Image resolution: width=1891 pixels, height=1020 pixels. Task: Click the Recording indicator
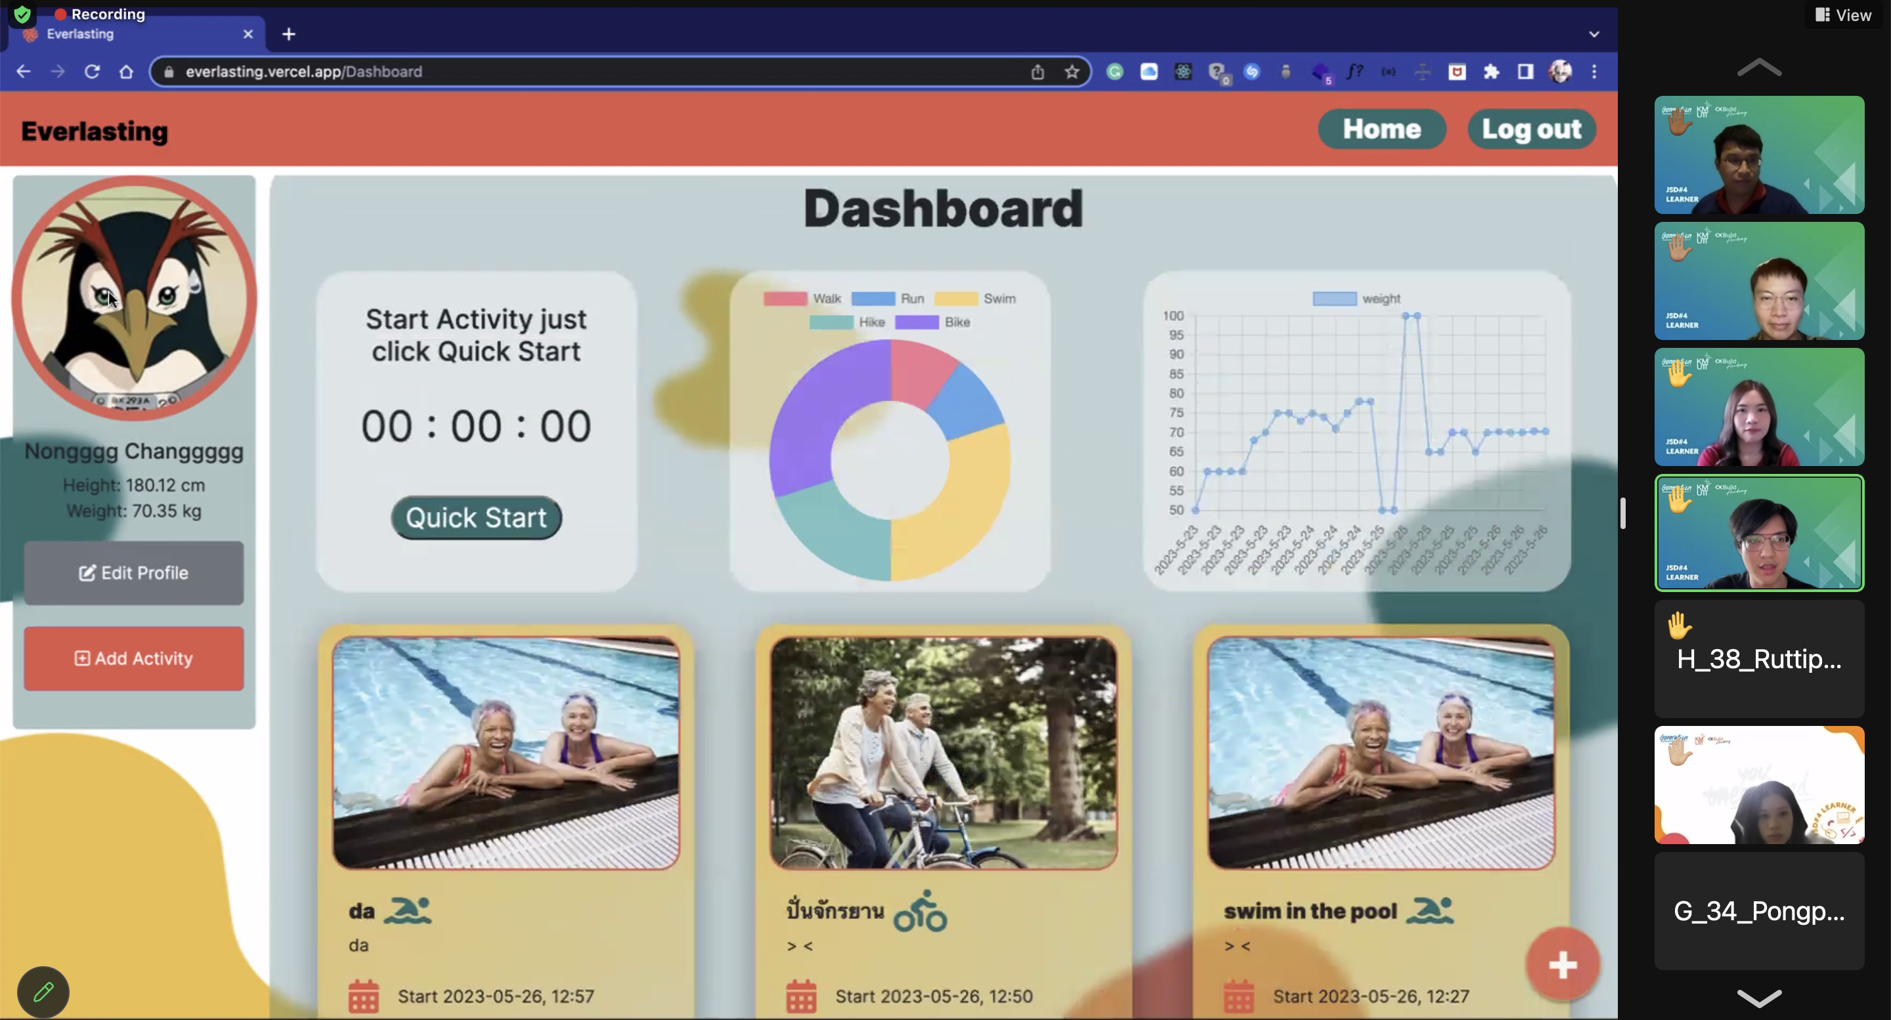point(100,14)
